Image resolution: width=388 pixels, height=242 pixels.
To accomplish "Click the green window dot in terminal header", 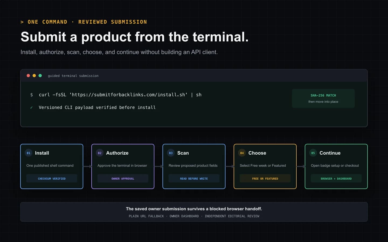I will coord(40,76).
